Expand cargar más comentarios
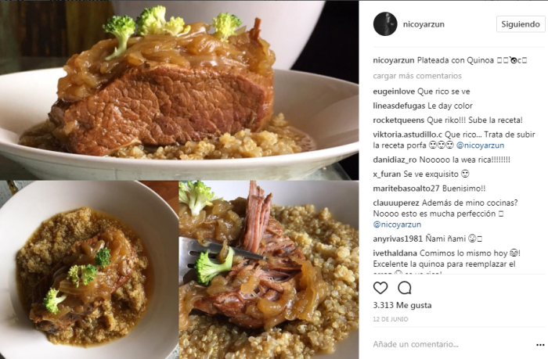This screenshot has width=548, height=359. pyautogui.click(x=417, y=76)
